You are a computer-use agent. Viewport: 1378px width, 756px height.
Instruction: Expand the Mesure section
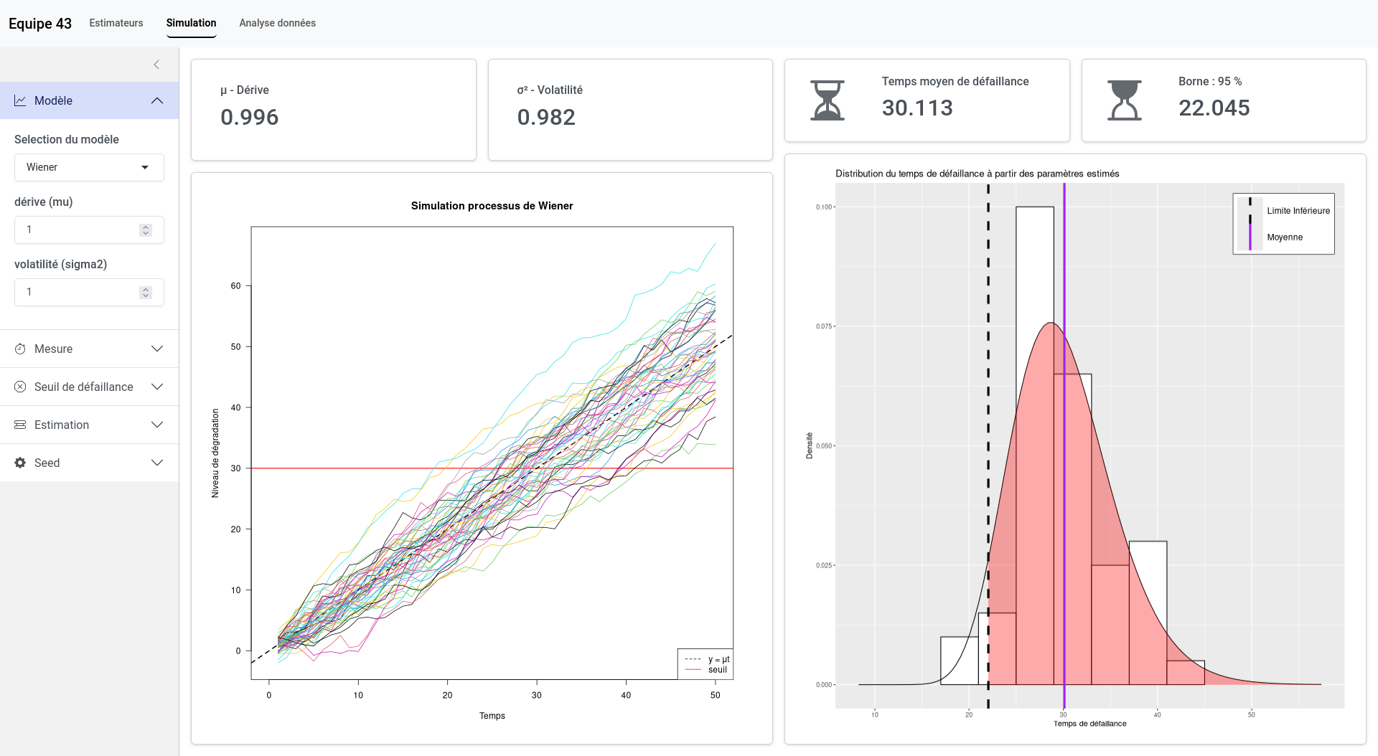pos(157,349)
